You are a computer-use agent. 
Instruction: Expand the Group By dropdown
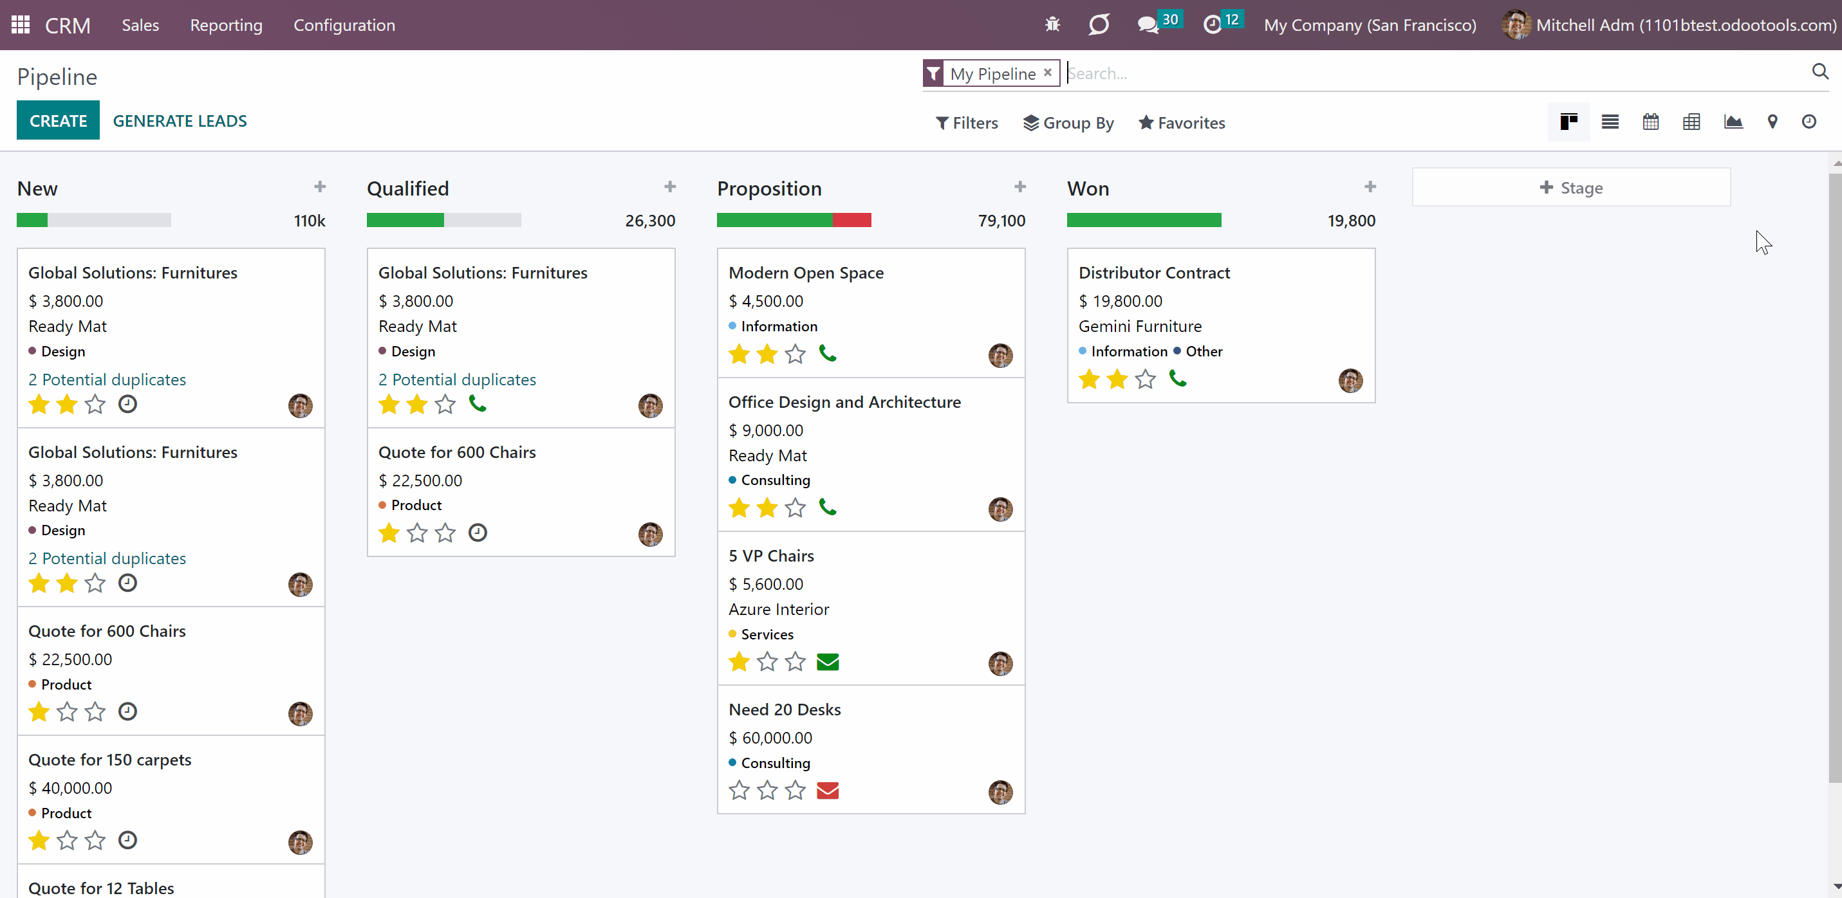pyautogui.click(x=1068, y=123)
